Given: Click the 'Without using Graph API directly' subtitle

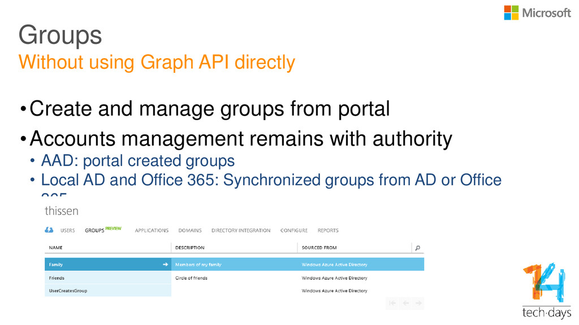Looking at the screenshot, I should [157, 62].
